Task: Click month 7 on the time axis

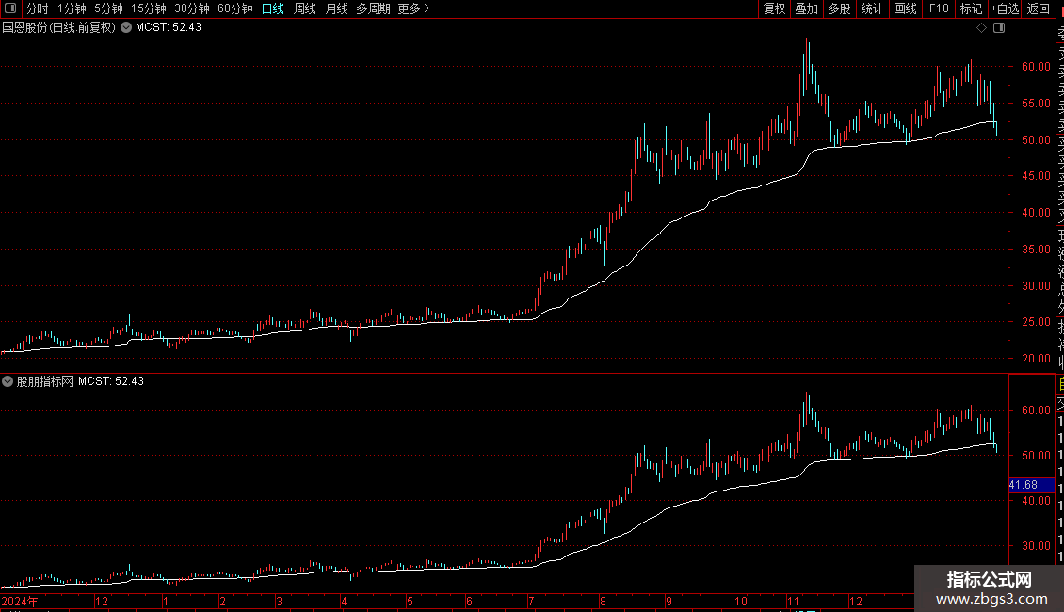Action: click(531, 601)
